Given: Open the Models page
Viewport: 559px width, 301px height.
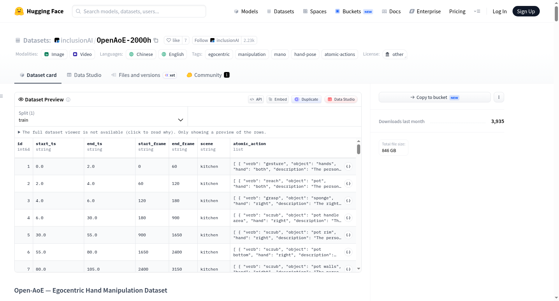Looking at the screenshot, I should point(246,11).
